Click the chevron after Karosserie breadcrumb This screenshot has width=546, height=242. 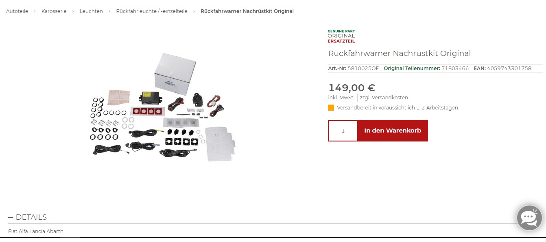pyautogui.click(x=73, y=11)
